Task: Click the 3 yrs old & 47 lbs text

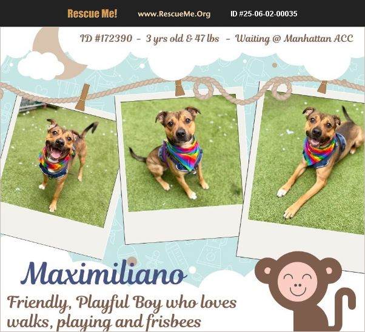Action: pos(182,38)
